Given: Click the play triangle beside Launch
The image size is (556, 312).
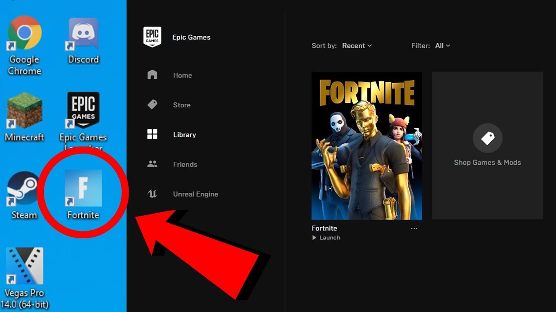Looking at the screenshot, I should coord(314,237).
